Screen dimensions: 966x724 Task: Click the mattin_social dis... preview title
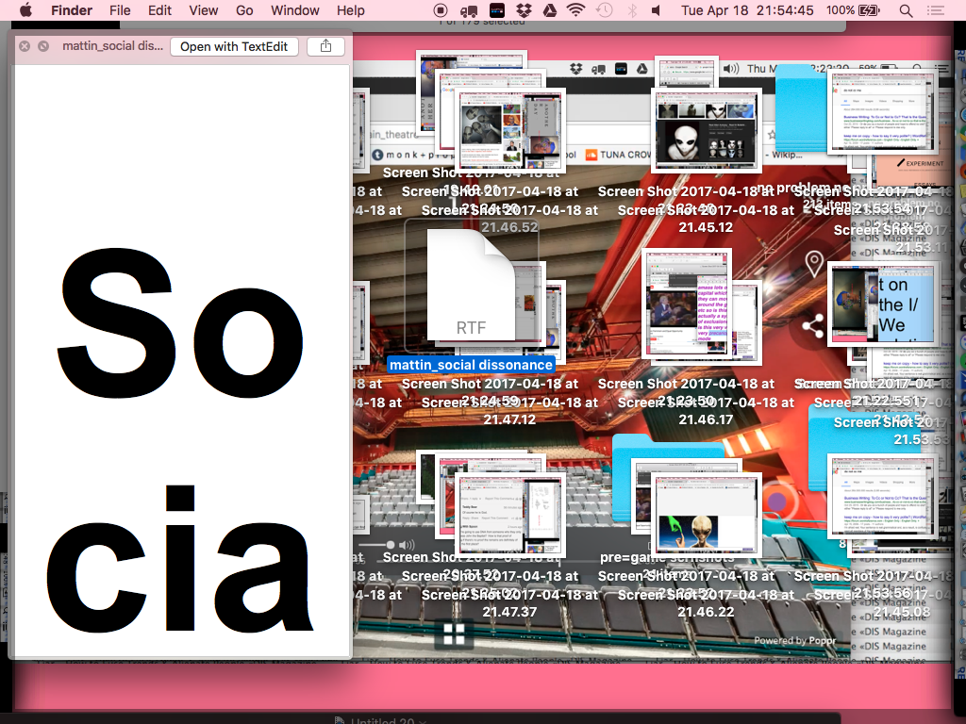113,46
